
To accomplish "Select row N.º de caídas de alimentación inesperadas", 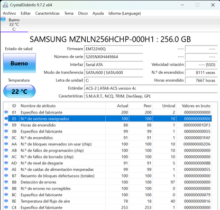I will coord(107,169).
